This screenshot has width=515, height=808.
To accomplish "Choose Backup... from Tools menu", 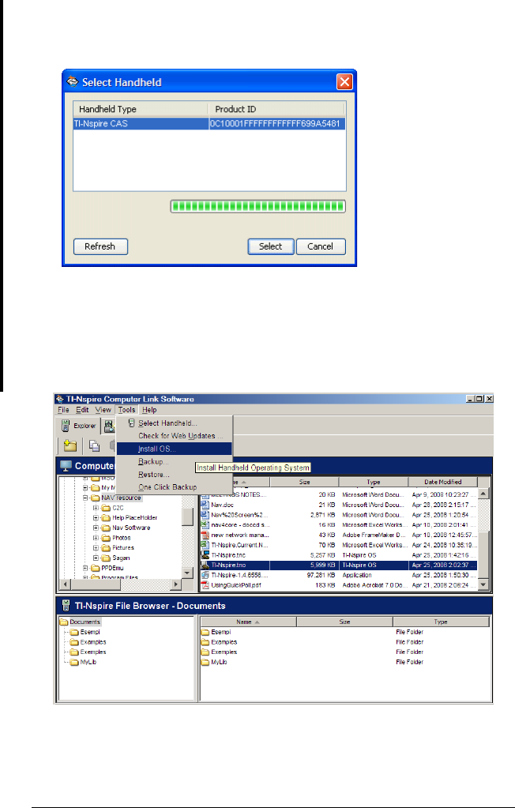I will tap(175, 462).
